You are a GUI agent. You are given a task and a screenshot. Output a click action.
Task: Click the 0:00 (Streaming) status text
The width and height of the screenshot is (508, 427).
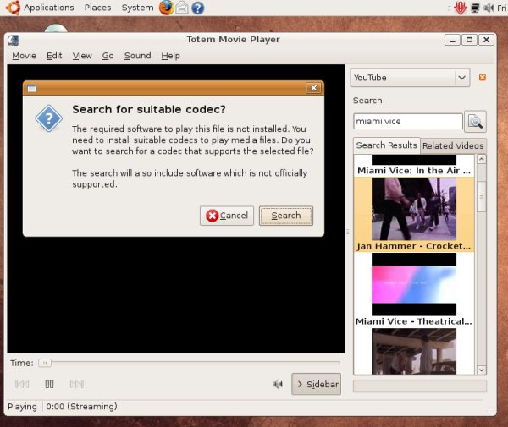point(81,407)
